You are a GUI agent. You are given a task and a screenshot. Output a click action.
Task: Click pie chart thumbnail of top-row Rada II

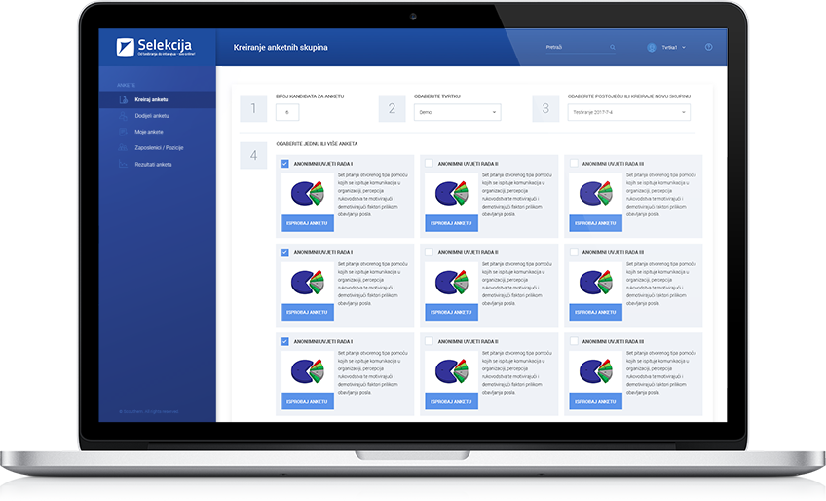point(451,194)
